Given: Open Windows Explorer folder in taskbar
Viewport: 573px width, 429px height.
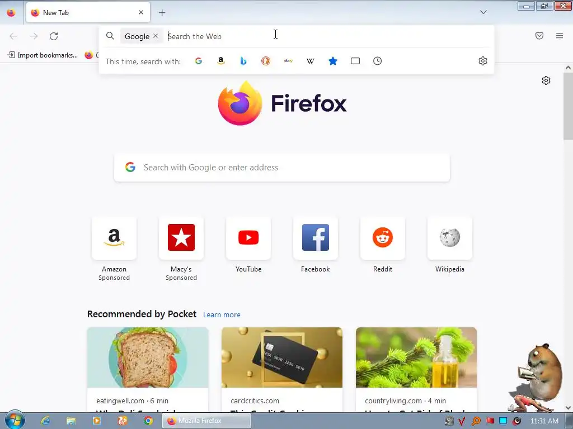Looking at the screenshot, I should coord(71,421).
